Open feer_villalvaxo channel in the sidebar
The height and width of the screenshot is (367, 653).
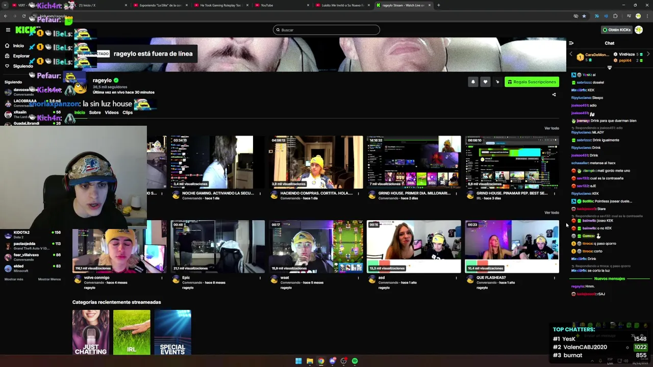click(x=33, y=257)
